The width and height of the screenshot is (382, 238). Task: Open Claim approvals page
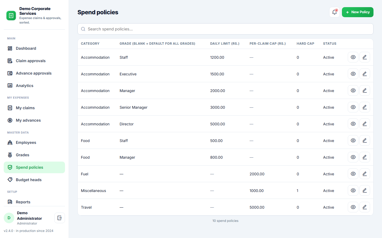[34, 61]
